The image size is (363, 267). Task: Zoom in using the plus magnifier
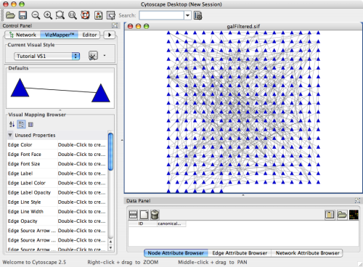click(48, 15)
